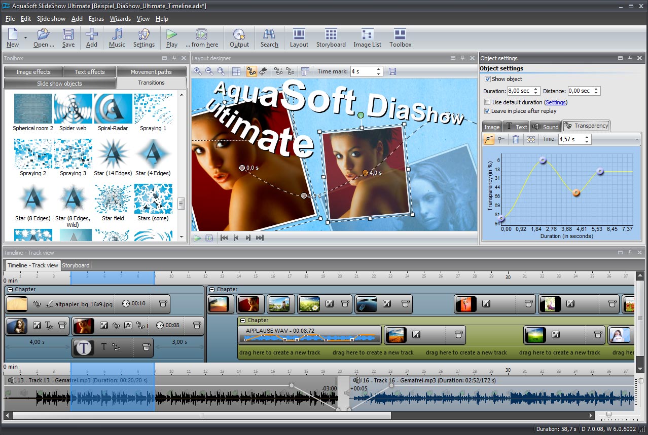The width and height of the screenshot is (648, 435).
Task: Click the Play from here toolbar icon
Action: (x=201, y=34)
